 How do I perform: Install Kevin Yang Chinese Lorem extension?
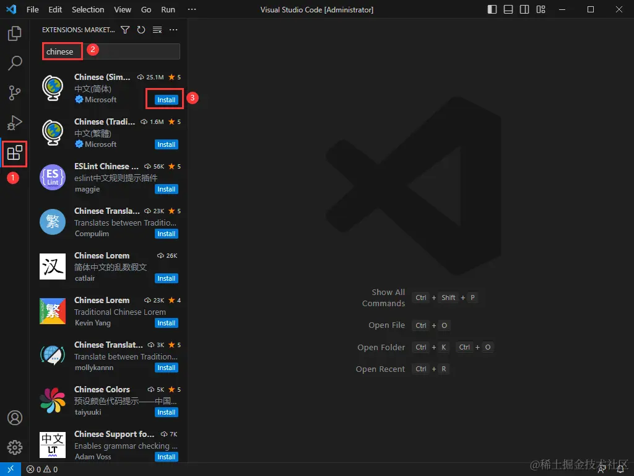[166, 323]
